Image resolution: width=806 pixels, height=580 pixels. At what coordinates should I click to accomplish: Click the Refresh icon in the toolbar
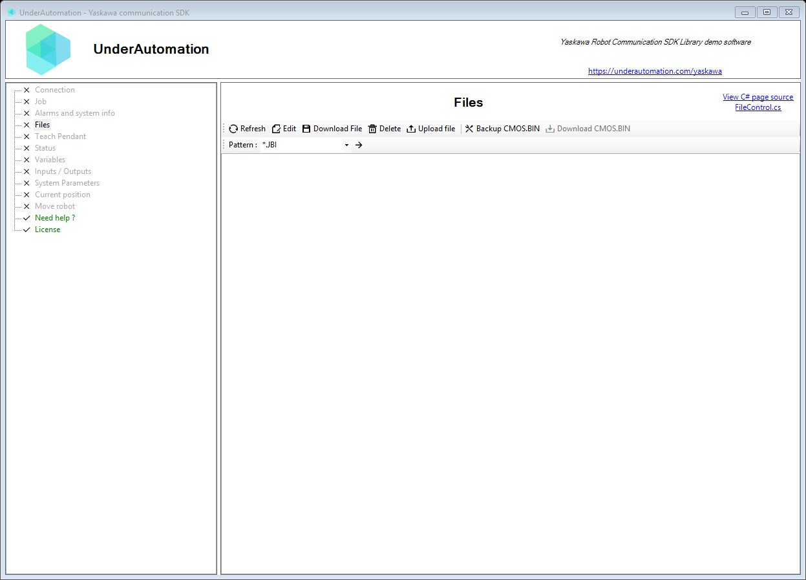(x=233, y=129)
